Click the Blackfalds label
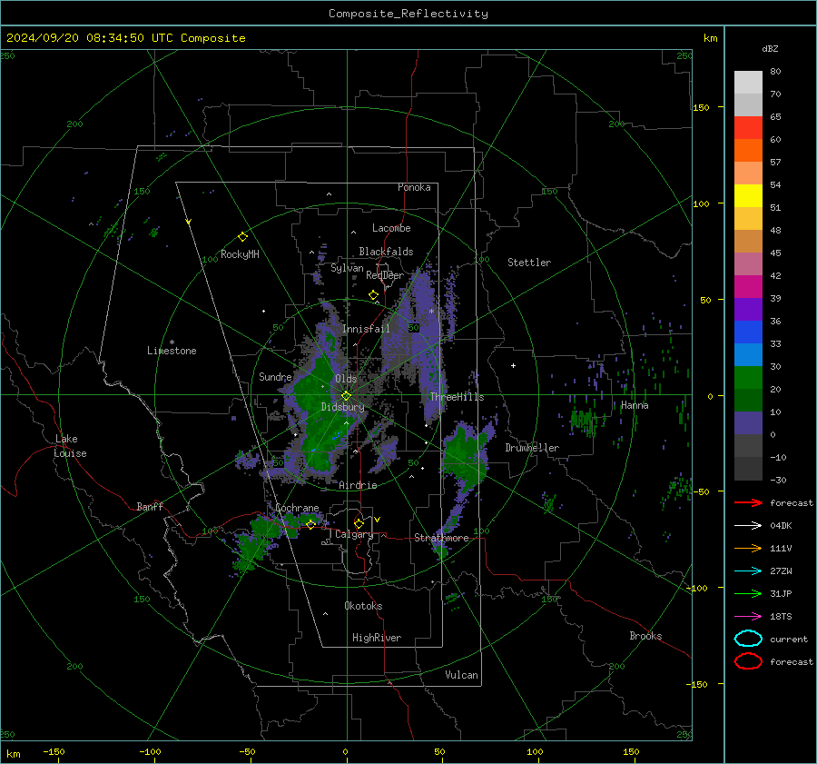The width and height of the screenshot is (817, 764). [386, 252]
